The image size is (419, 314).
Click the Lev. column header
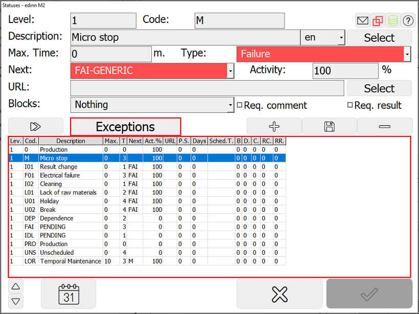(x=16, y=141)
